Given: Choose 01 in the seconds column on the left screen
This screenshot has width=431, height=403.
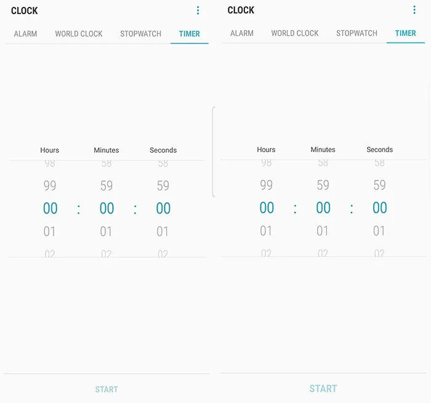Looking at the screenshot, I should coord(163,232).
